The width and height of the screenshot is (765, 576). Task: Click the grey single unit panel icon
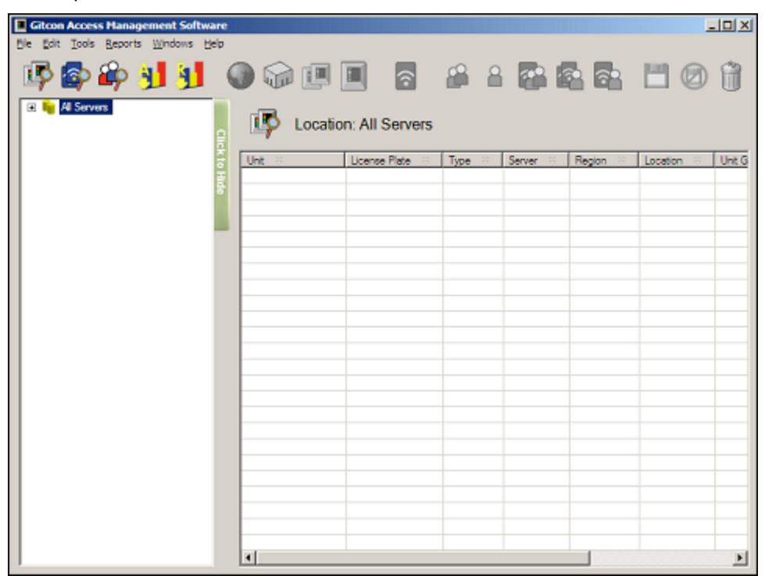pos(353,76)
